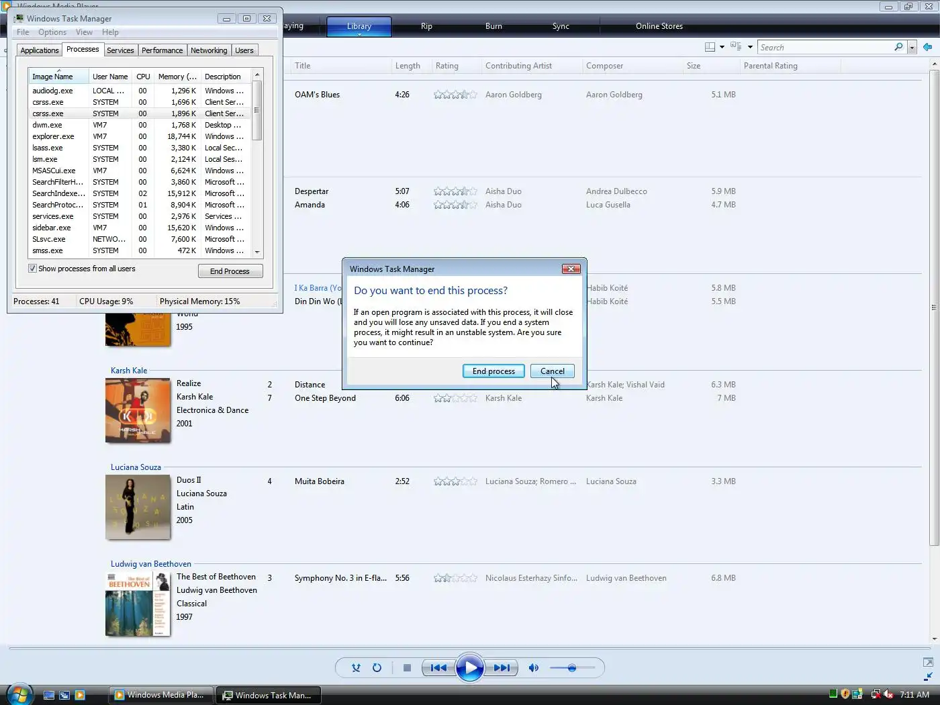Expand view options dropdown arrow
This screenshot has width=940, height=705.
click(x=750, y=47)
